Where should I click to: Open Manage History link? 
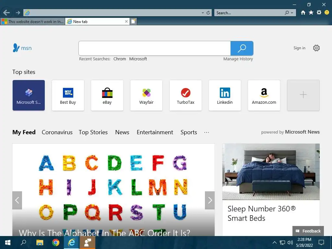(238, 59)
